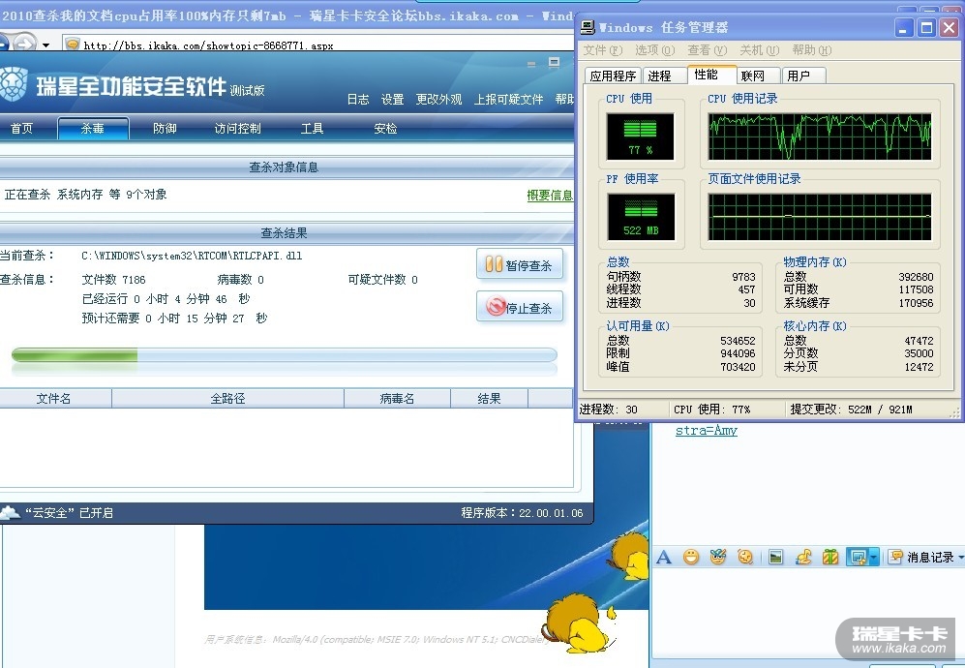
Task: Click the shake window icon in chat
Action: coord(745,558)
